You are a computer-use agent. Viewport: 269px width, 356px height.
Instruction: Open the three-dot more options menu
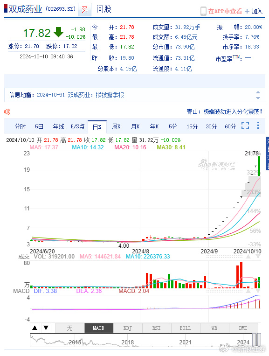pos(258,126)
